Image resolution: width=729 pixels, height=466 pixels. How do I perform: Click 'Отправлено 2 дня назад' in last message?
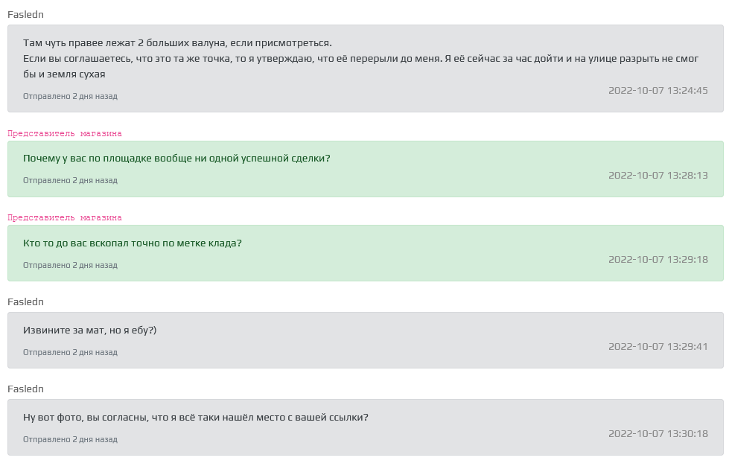[x=70, y=439]
